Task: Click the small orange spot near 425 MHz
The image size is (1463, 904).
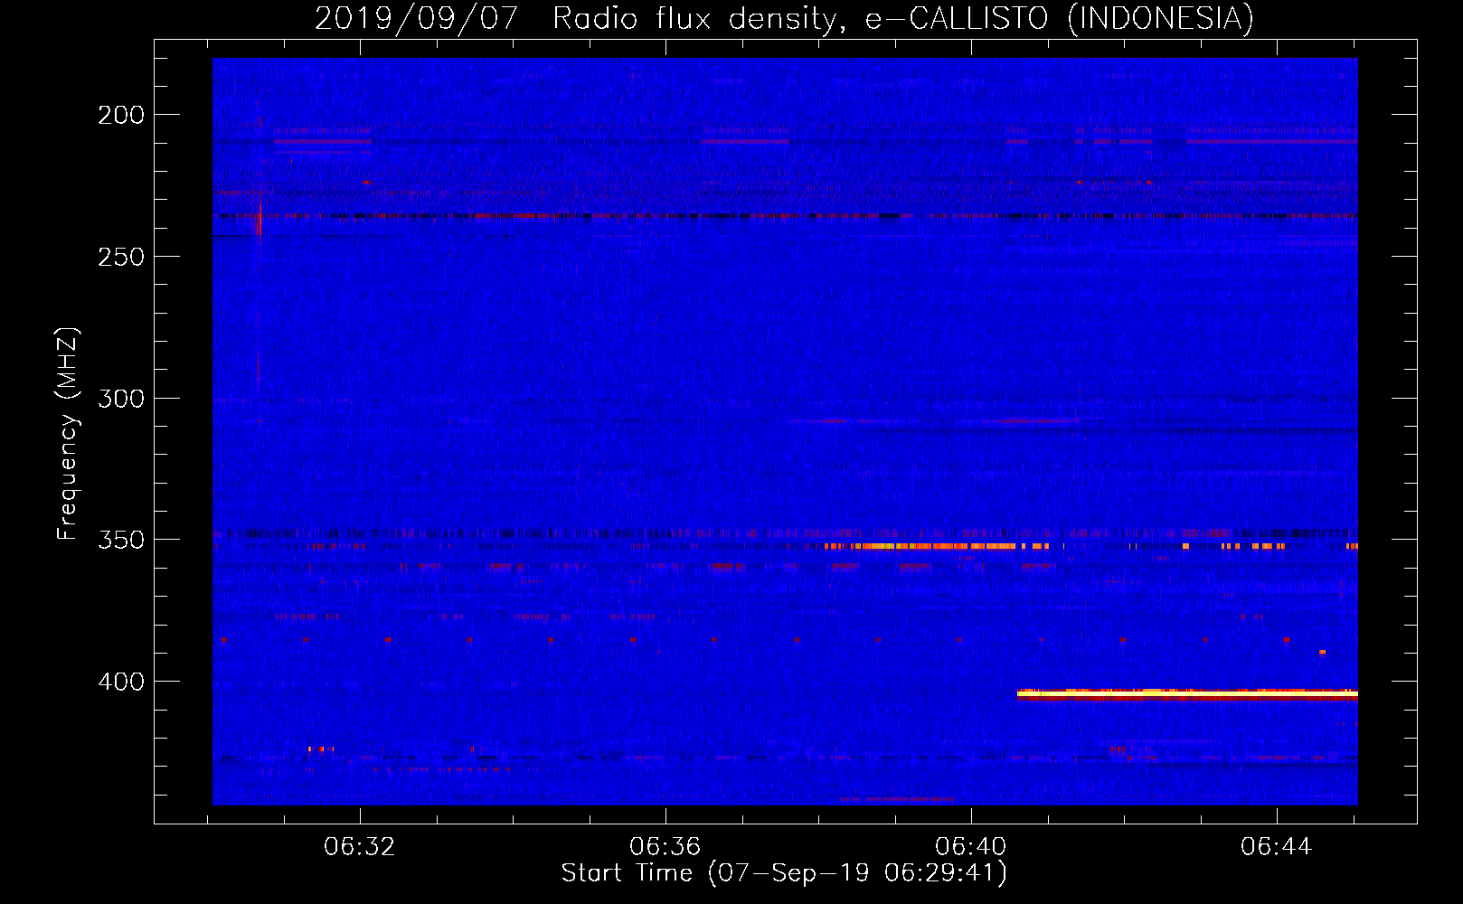Action: click(320, 749)
